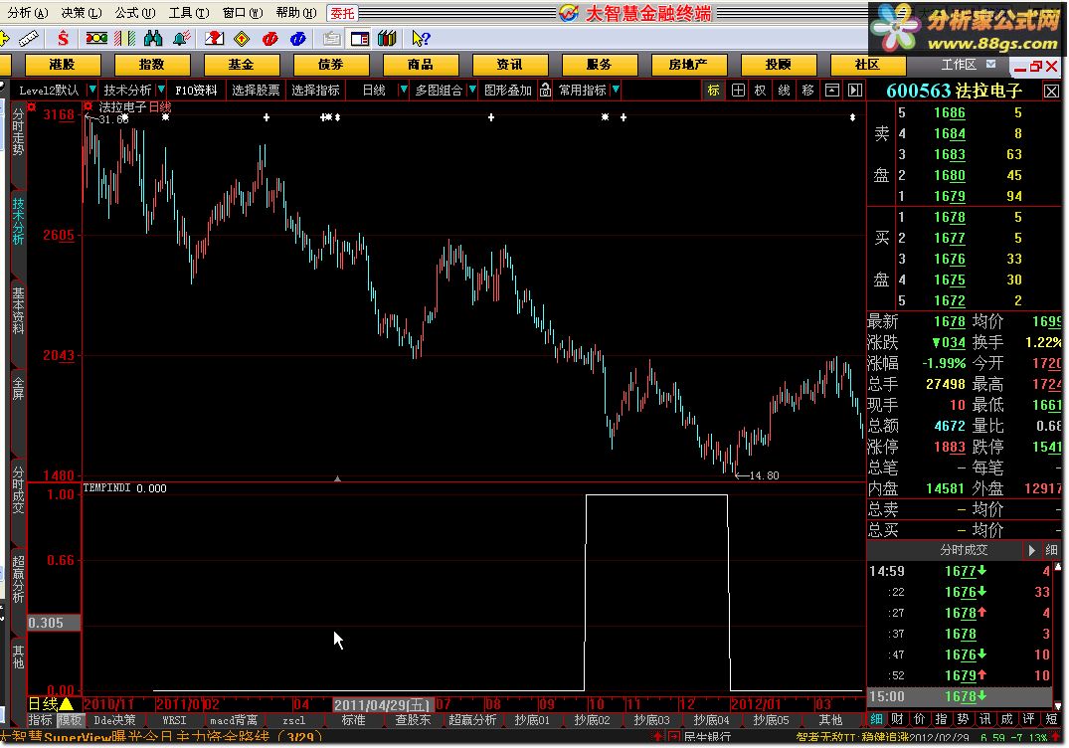Click the panel collapse-up box icon
This screenshot has height=748, width=1069.
(831, 90)
